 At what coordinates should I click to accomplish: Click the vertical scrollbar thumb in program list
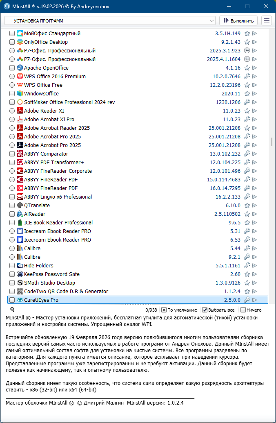pos(272,142)
